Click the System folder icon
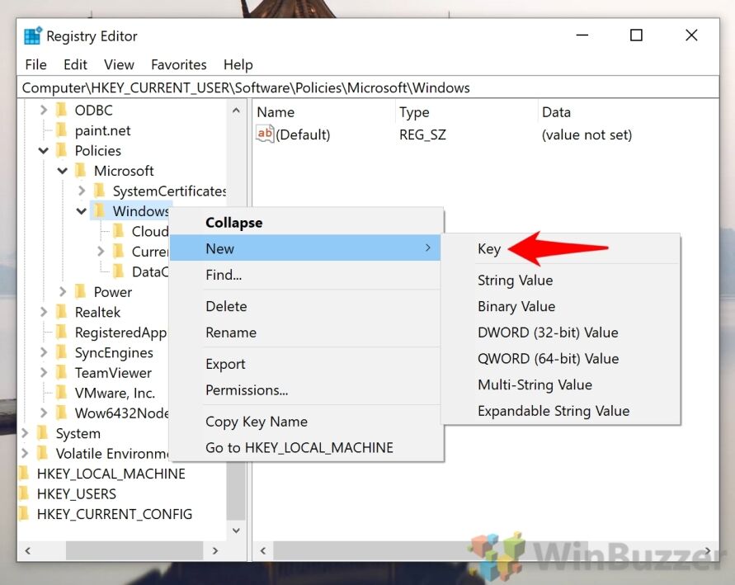The width and height of the screenshot is (735, 585). tap(43, 432)
